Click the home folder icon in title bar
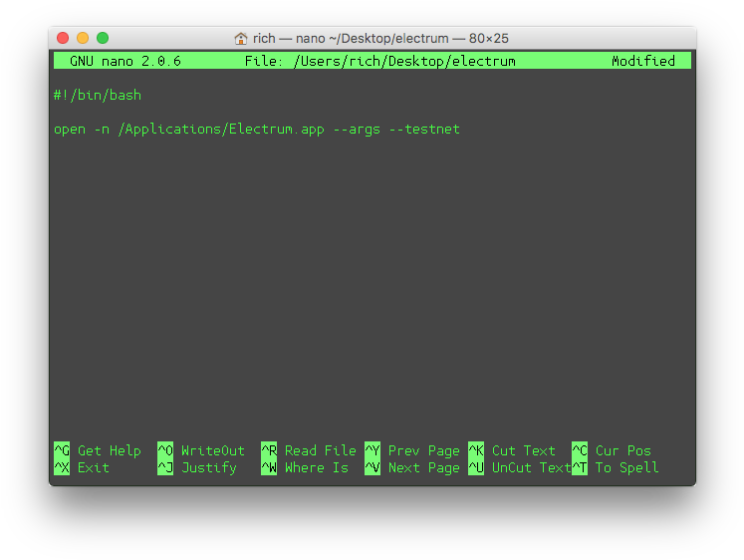The width and height of the screenshot is (744, 560). coord(241,39)
